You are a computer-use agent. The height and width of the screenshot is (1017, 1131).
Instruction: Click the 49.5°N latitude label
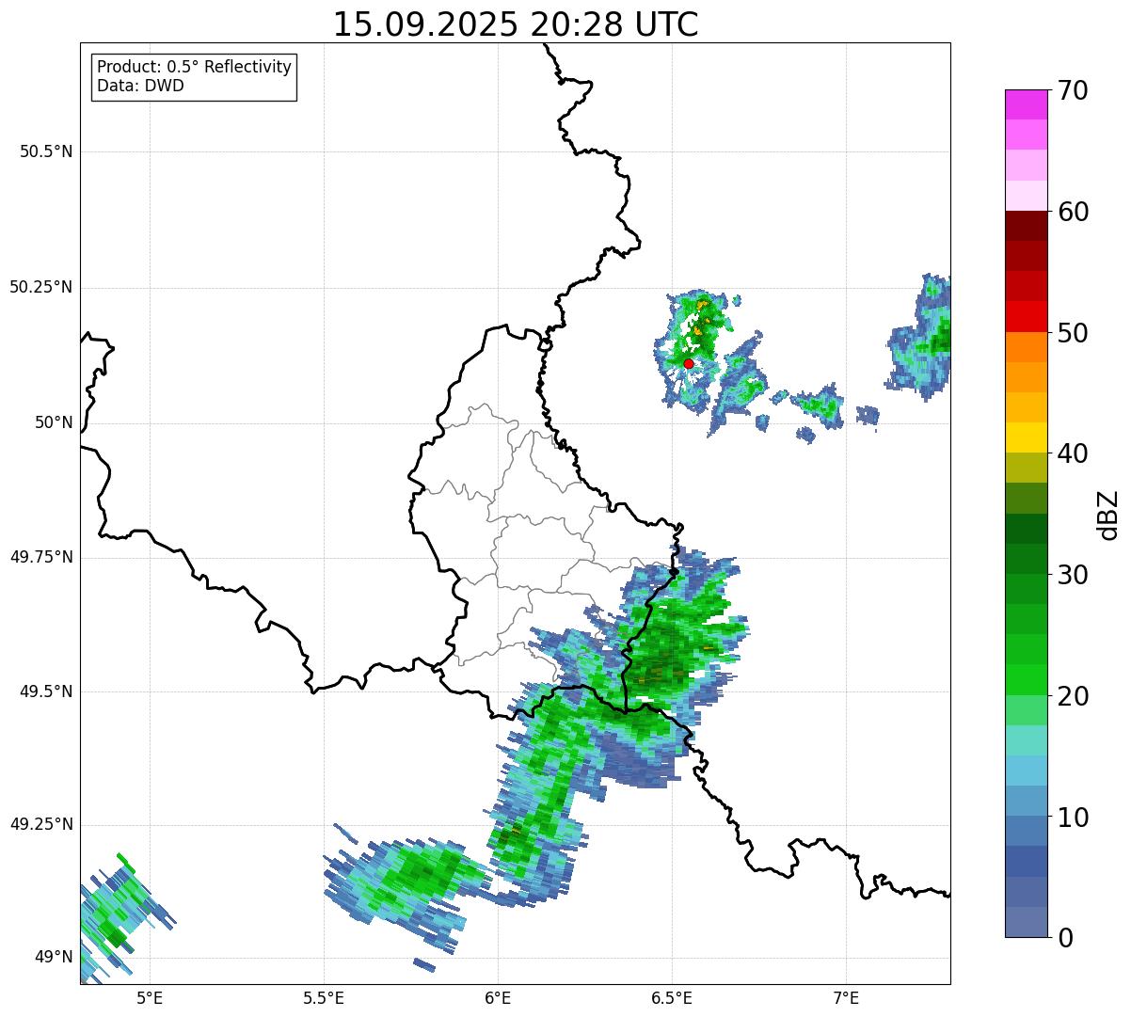(x=45, y=691)
